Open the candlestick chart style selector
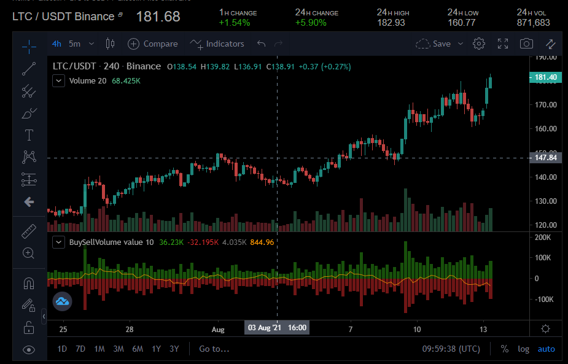568x364 pixels. pos(110,44)
